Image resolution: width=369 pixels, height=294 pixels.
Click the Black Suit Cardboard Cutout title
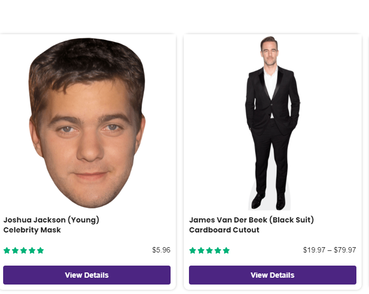(x=251, y=225)
